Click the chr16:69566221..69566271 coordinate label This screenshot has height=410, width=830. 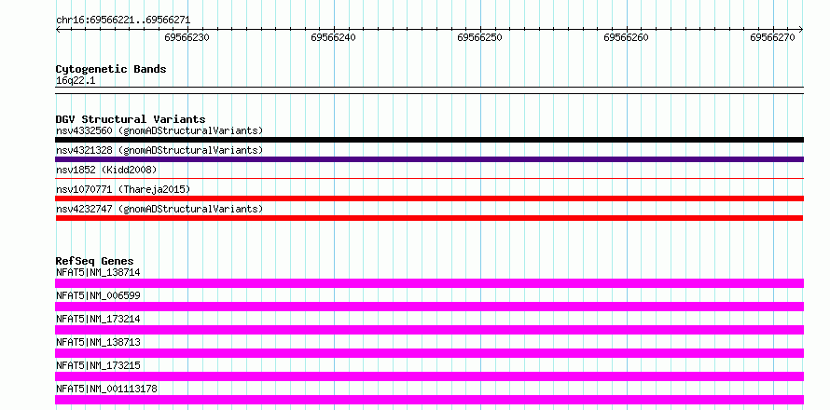(123, 20)
